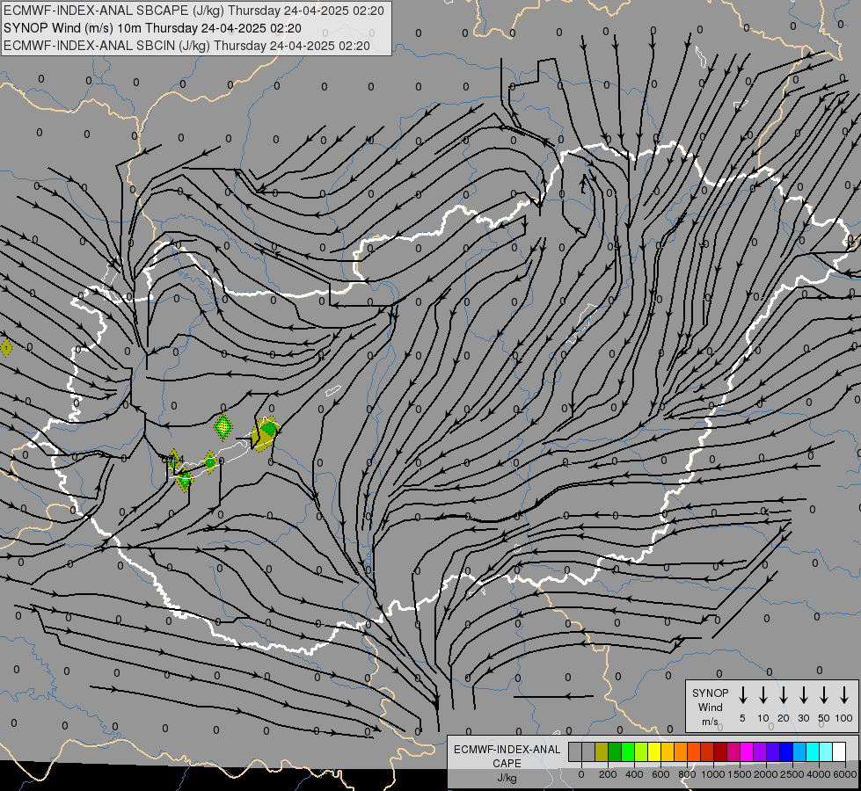The width and height of the screenshot is (861, 791).
Task: Click the '100' speed label in wind legend
Action: coord(844,718)
